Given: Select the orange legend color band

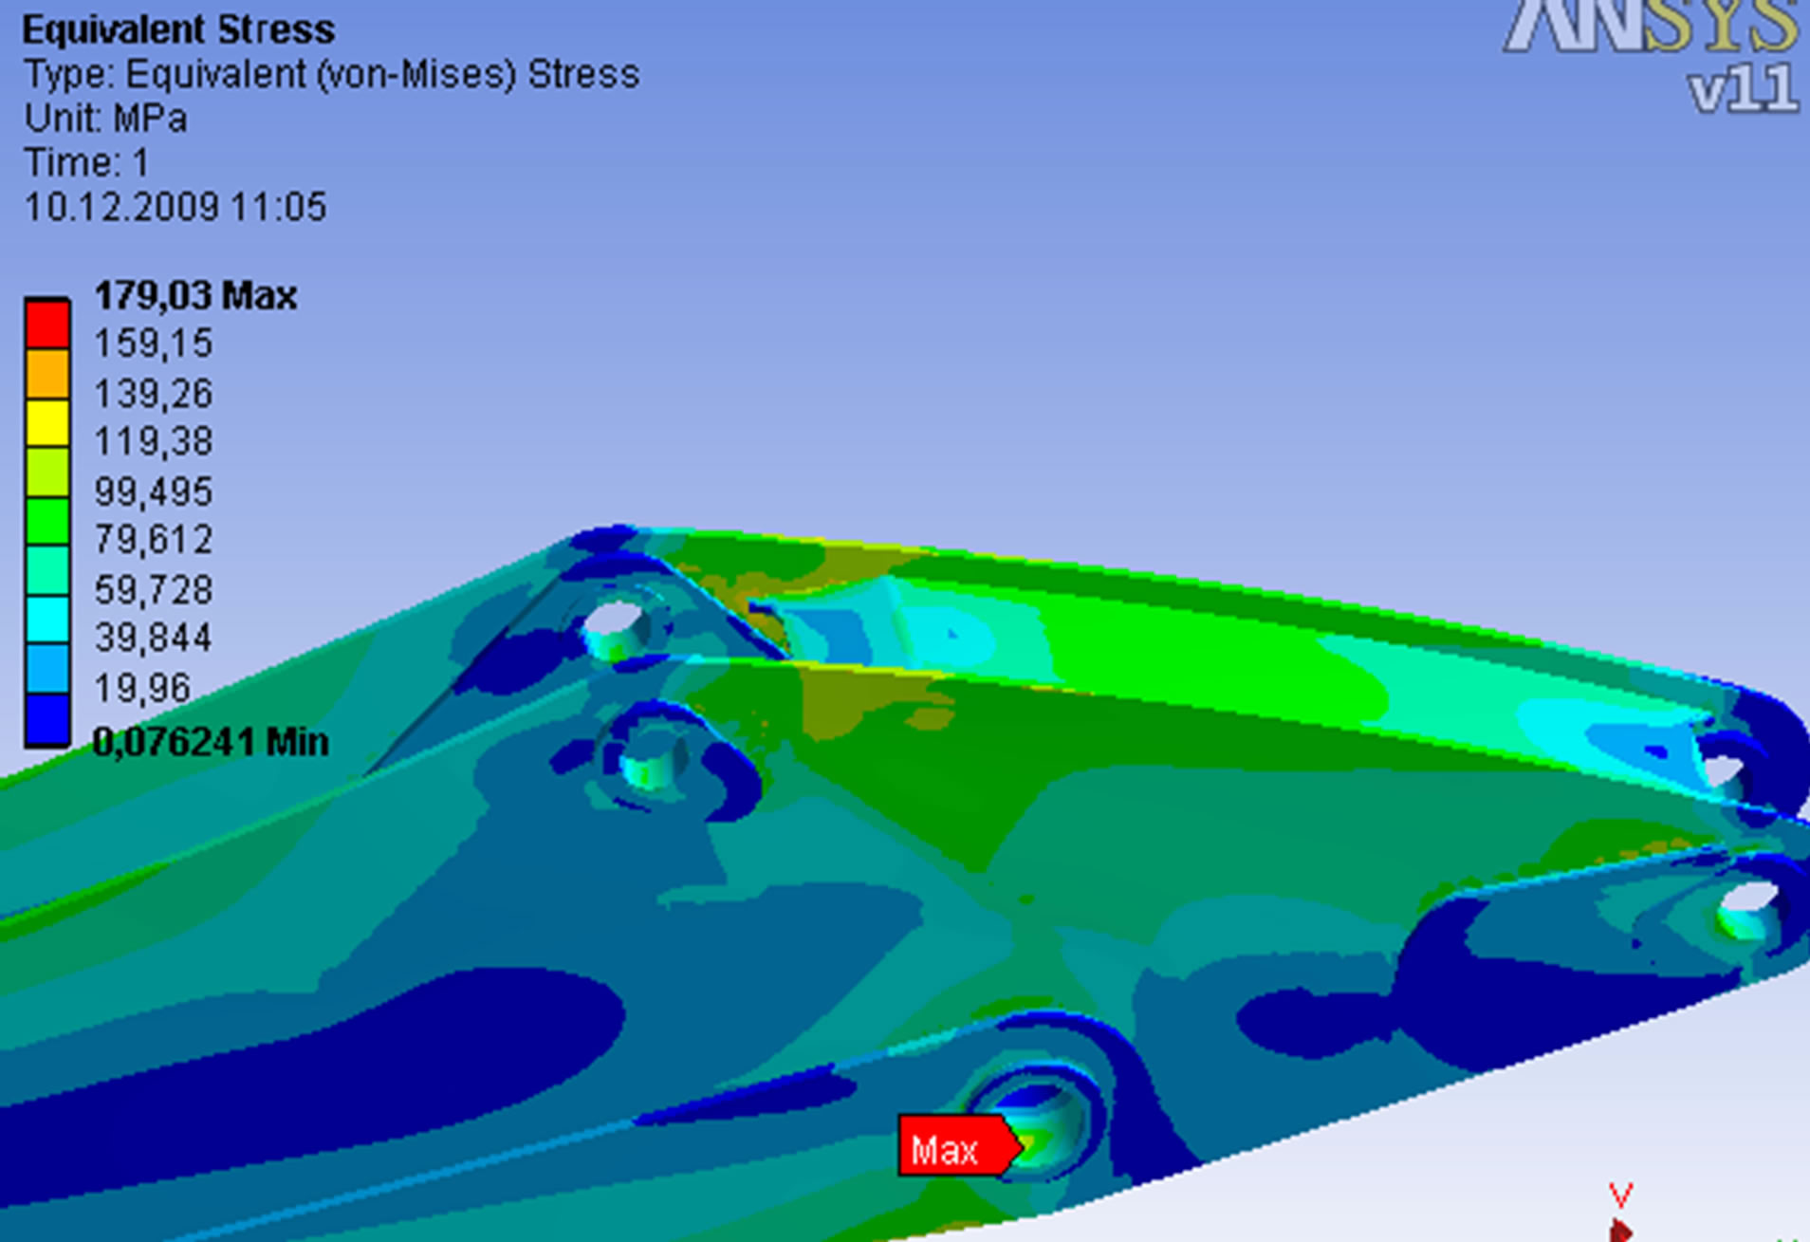Looking at the screenshot, I should pyautogui.click(x=46, y=374).
